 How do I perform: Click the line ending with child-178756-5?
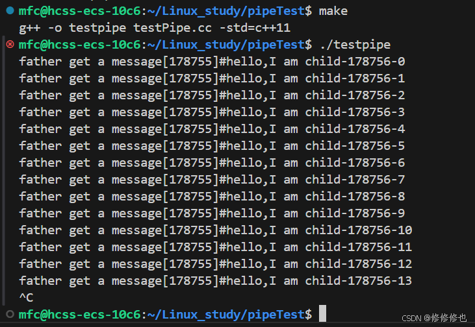pos(212,146)
